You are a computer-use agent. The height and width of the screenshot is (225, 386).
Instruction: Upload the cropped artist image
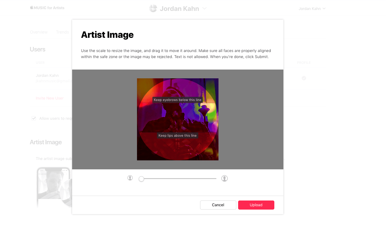tap(256, 205)
